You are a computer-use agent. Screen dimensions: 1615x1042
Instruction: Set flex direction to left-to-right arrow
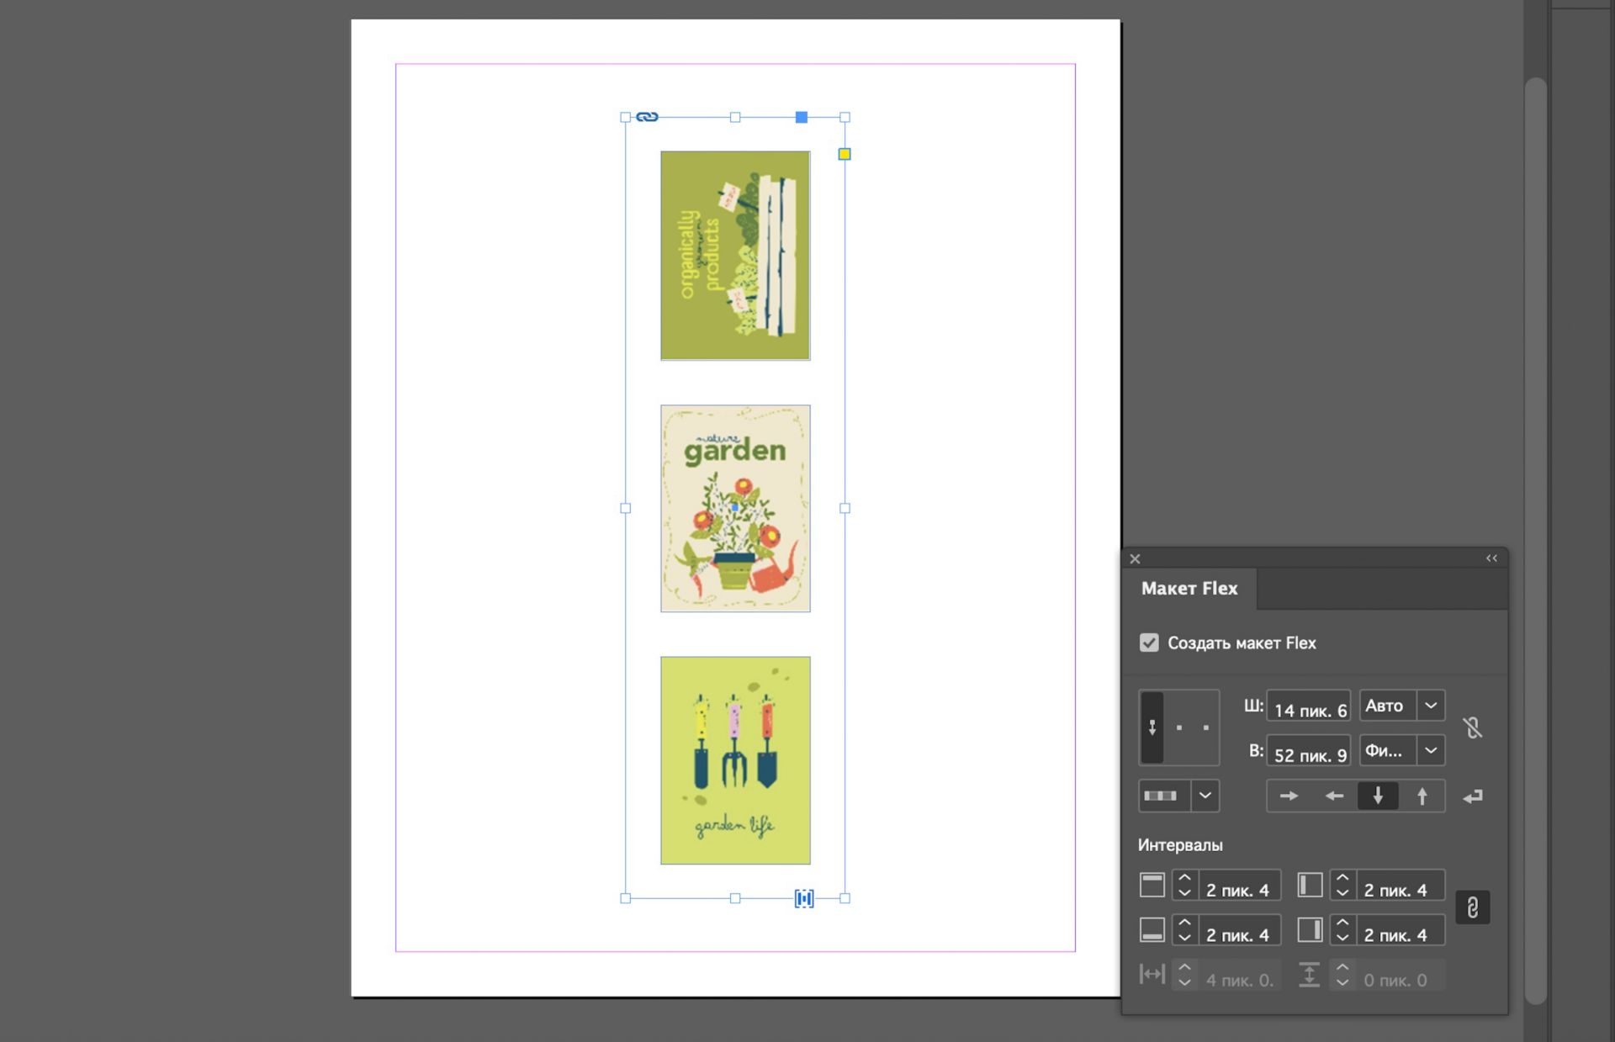(x=1289, y=796)
